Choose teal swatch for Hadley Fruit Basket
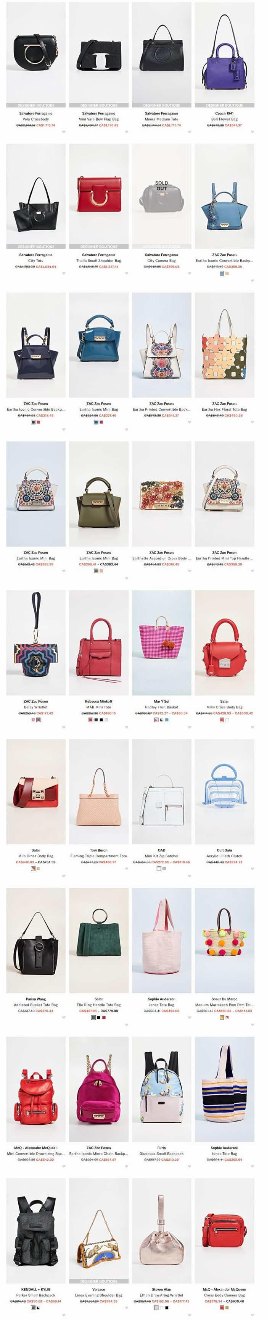The image size is (267, 1321). click(167, 719)
